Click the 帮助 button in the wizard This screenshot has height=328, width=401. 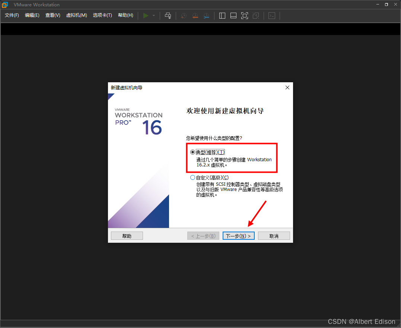127,235
